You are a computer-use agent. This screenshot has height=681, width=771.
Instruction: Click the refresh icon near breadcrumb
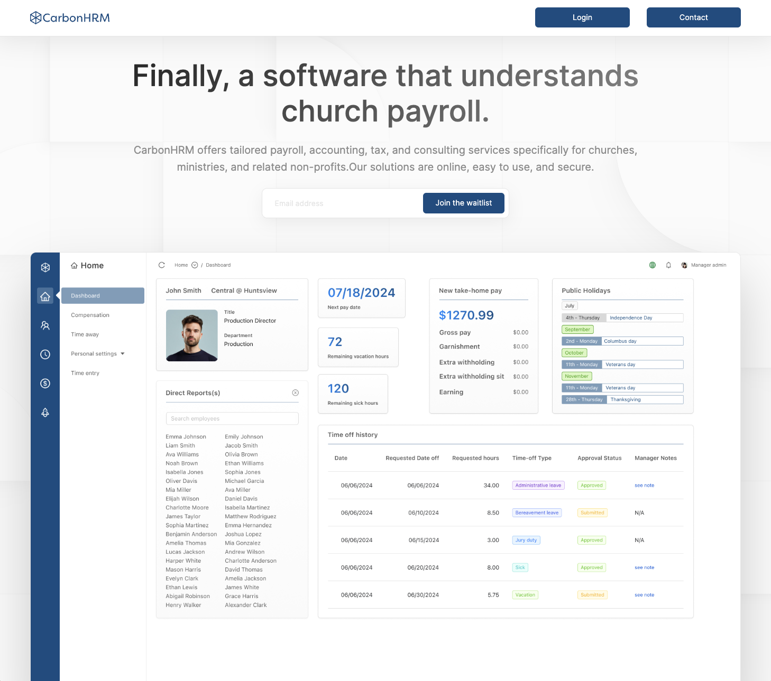tap(162, 265)
